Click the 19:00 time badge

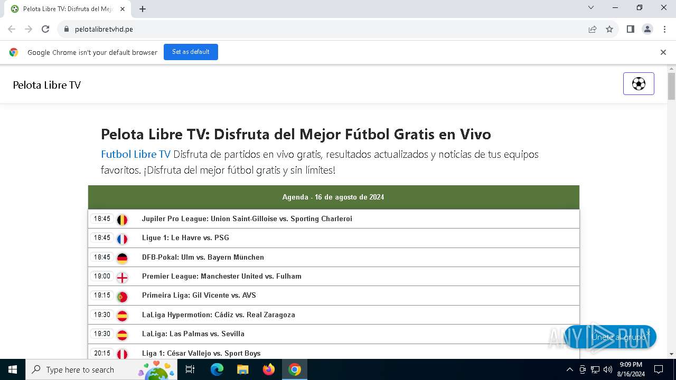click(102, 276)
